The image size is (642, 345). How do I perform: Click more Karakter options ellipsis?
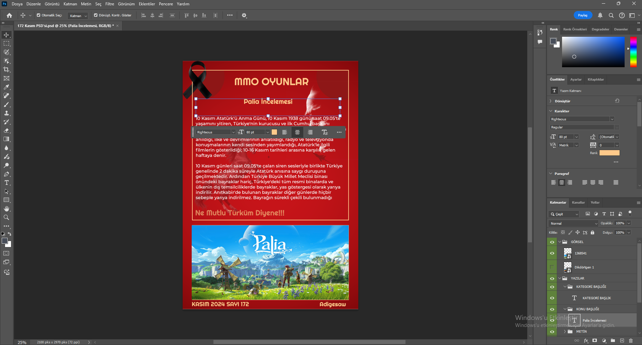point(616,162)
